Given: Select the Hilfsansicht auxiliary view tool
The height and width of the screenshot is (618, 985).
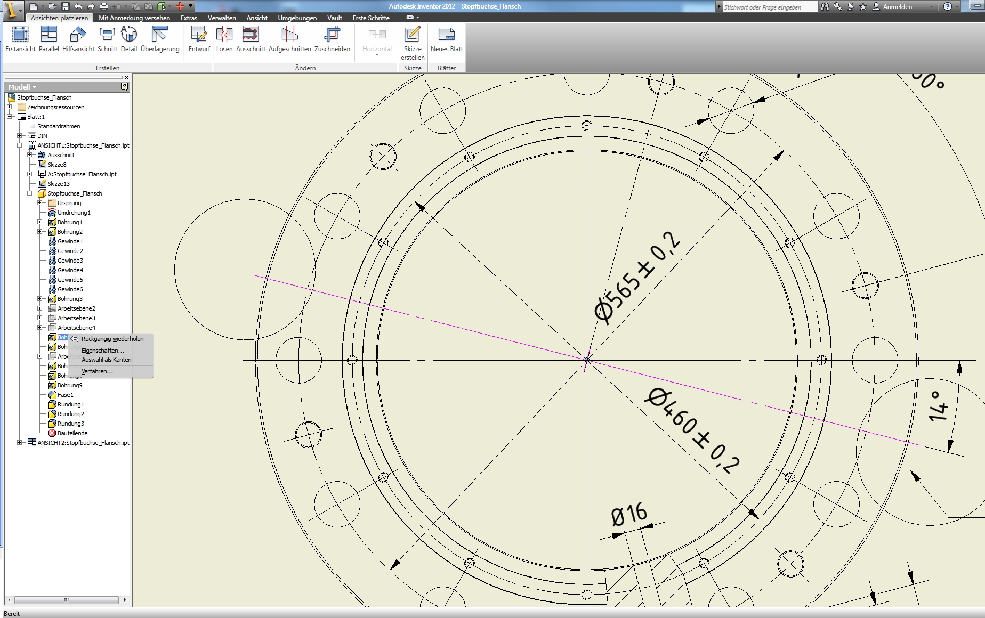Looking at the screenshot, I should click(78, 39).
